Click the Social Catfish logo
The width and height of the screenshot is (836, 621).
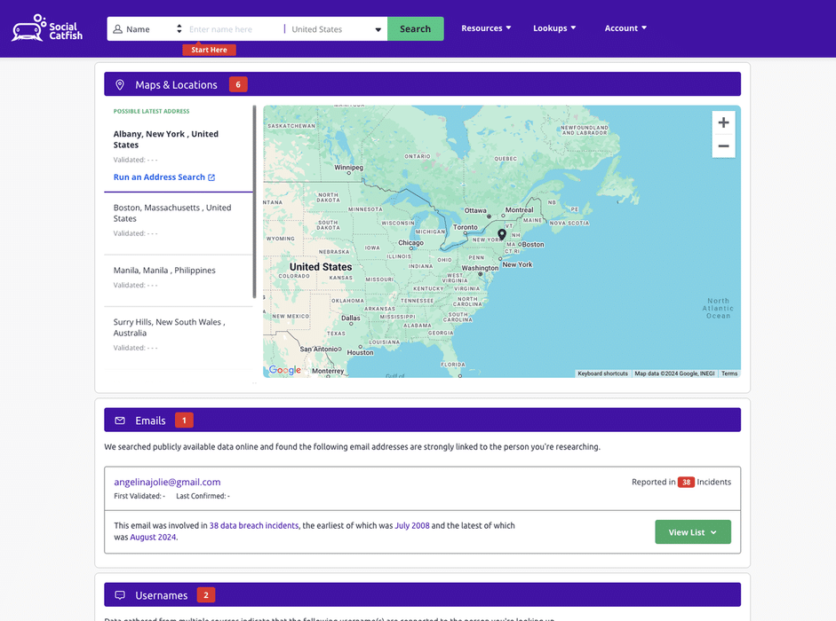[47, 28]
